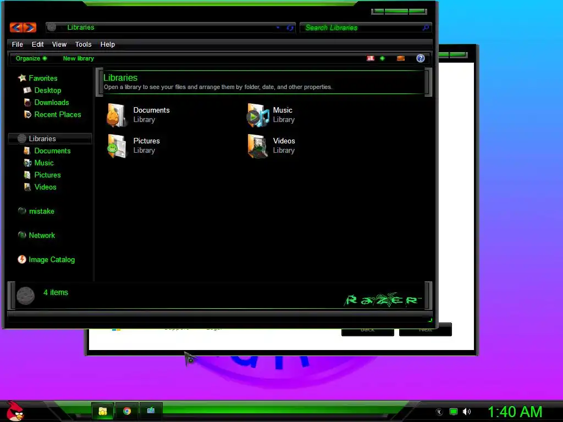Click the Favorites star icon
Screen dimensions: 563x422
coord(22,78)
